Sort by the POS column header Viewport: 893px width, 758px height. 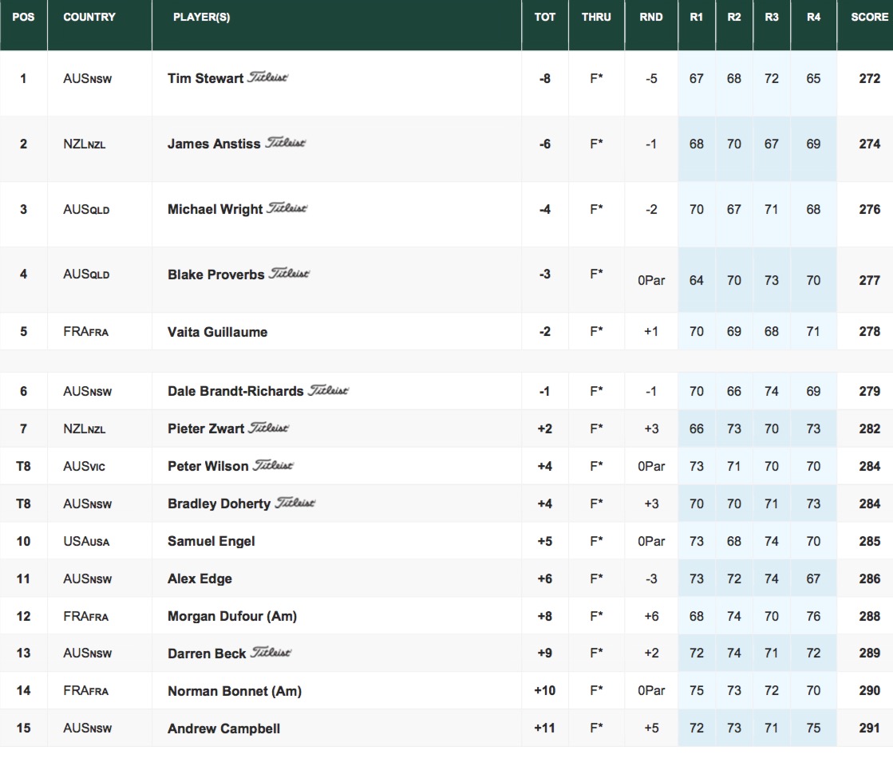coord(24,18)
